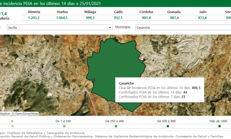
Task: Click the Cádiz incidence value 952,1
Action: 118,18
